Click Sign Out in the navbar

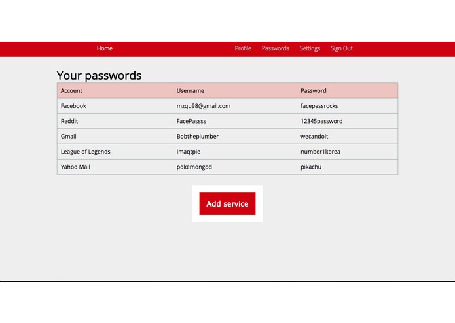coord(342,48)
